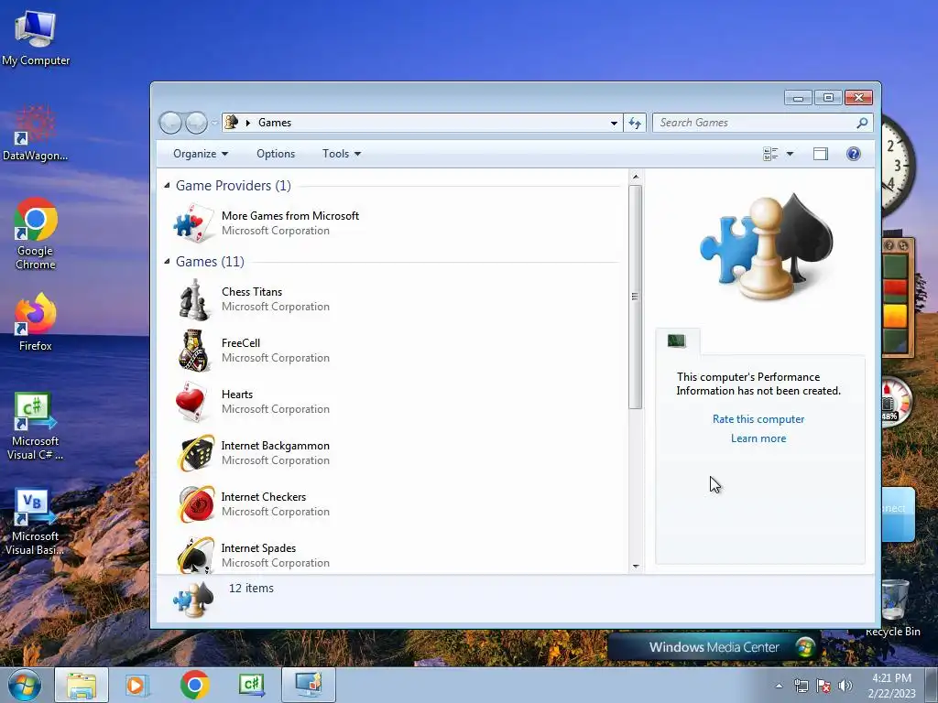The image size is (938, 703).
Task: Open the address bar history dropdown
Action: tap(614, 123)
